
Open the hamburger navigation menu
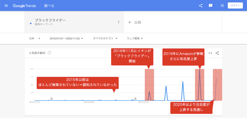coord(6,6)
